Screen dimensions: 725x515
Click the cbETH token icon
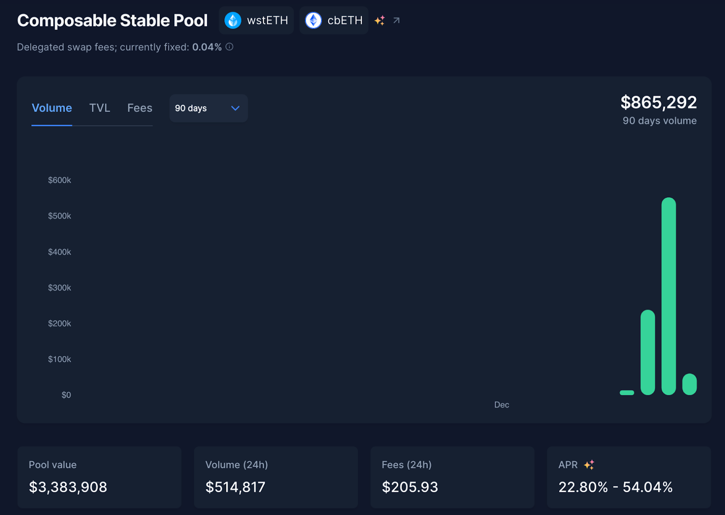pyautogui.click(x=314, y=20)
